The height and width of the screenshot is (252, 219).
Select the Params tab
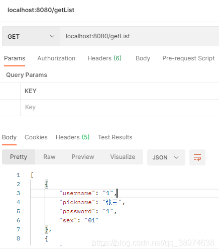(x=15, y=58)
